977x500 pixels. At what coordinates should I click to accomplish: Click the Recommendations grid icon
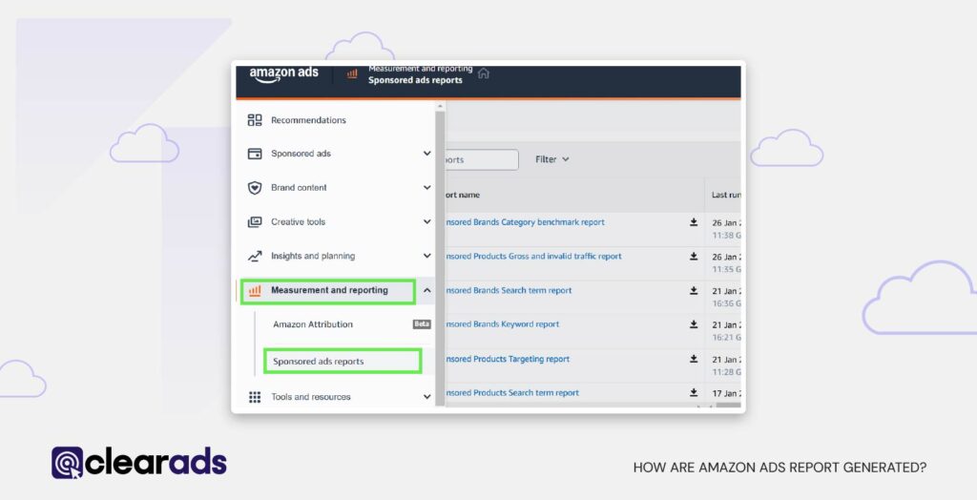click(255, 120)
